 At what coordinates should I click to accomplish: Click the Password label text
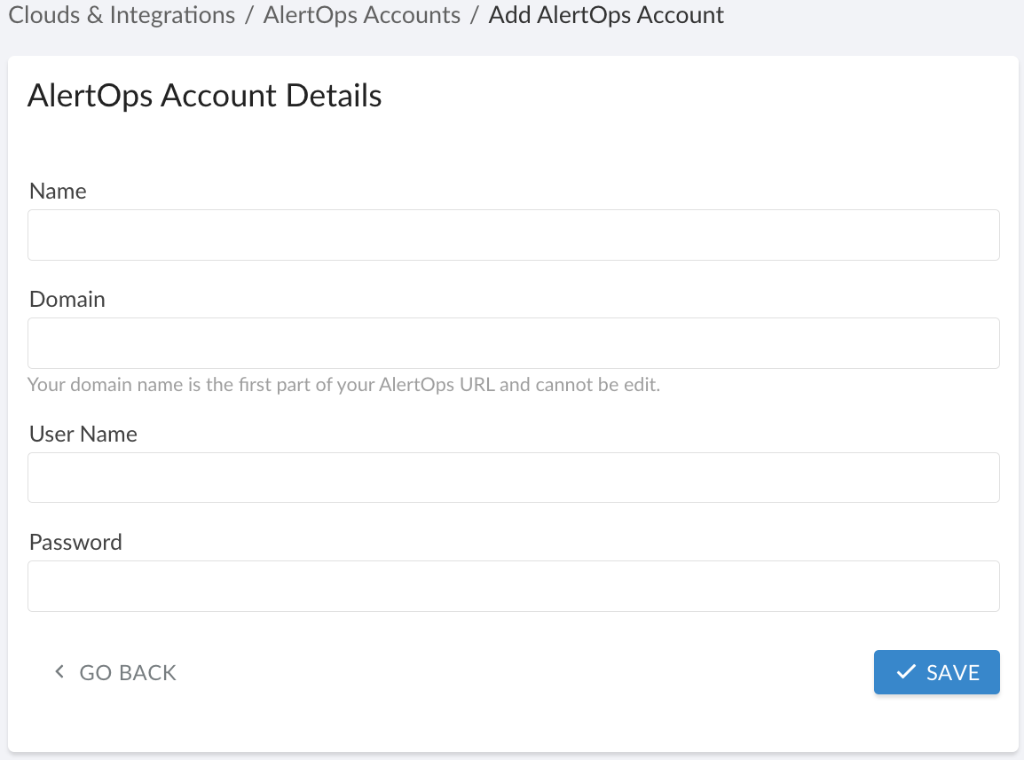[x=75, y=542]
